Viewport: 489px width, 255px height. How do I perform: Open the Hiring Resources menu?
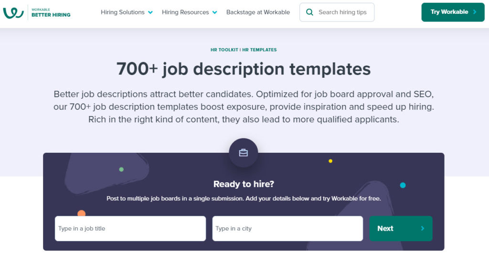pyautogui.click(x=189, y=12)
